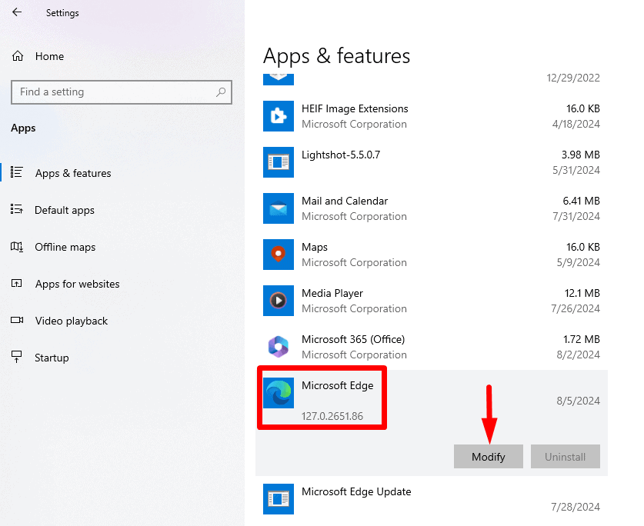Screen dimensions: 644x526
Task: Click the Settings window title
Action: click(x=62, y=13)
